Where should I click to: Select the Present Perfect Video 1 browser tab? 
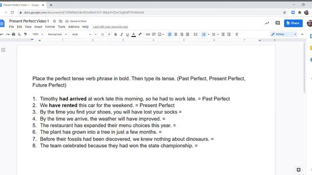point(22,5)
